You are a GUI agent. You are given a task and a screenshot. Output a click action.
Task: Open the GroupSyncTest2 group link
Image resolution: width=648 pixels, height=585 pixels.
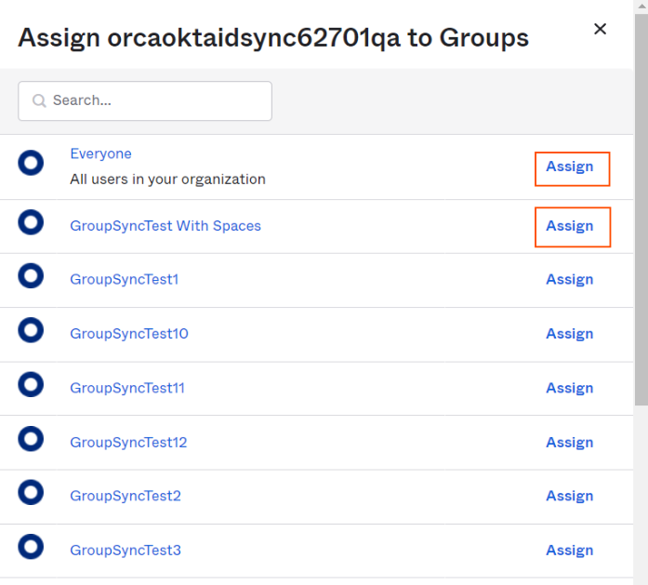click(126, 496)
